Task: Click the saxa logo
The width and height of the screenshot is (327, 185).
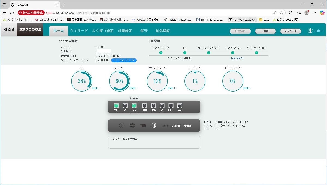Action: point(8,29)
